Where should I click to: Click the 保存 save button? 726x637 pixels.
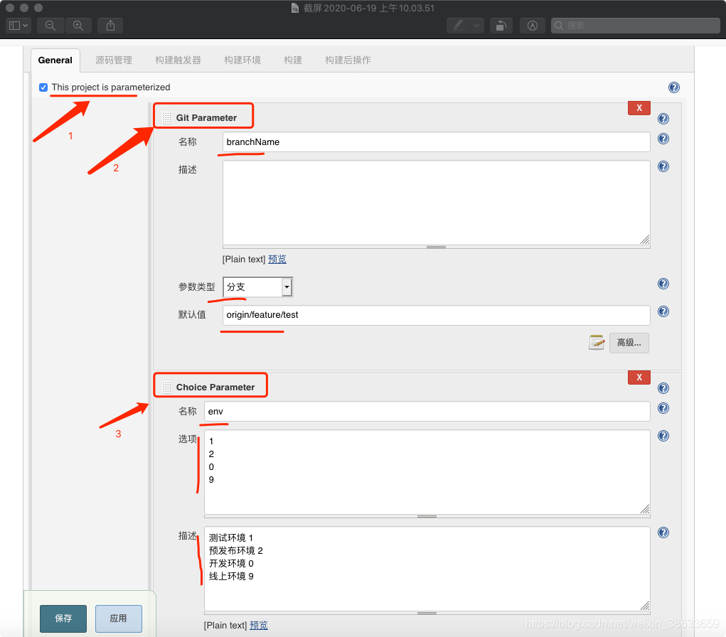[63, 619]
